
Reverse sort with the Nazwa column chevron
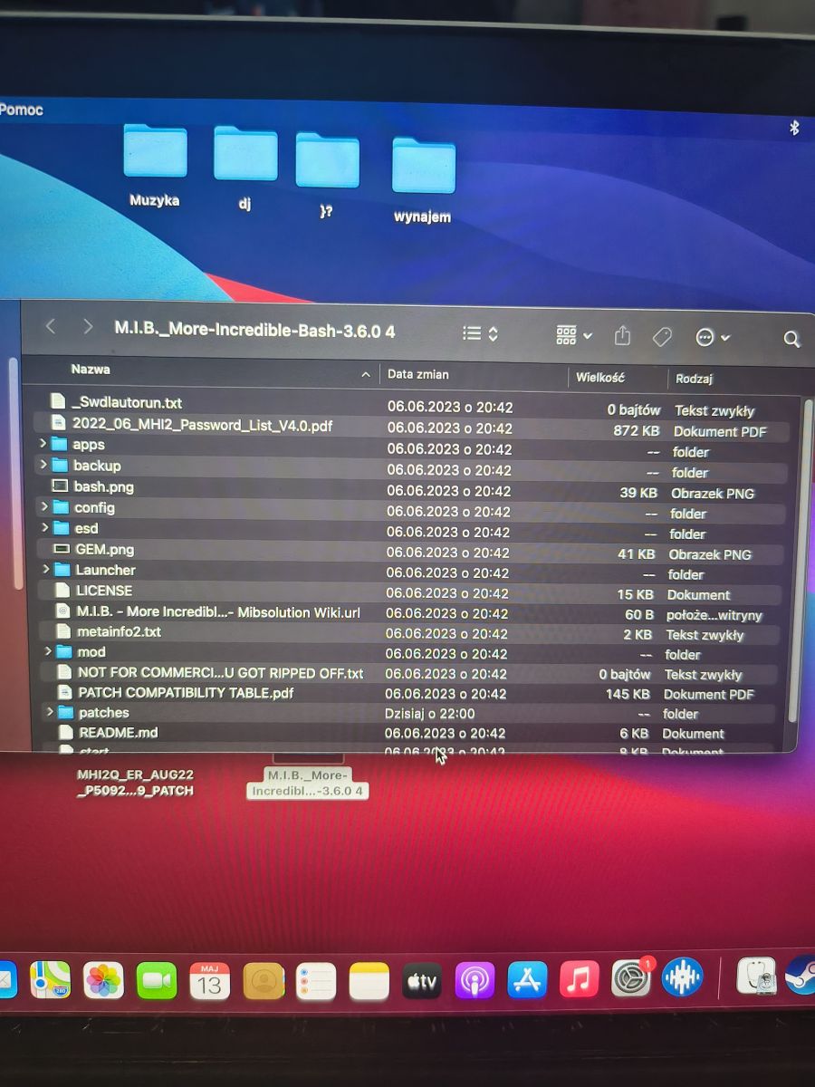[366, 374]
